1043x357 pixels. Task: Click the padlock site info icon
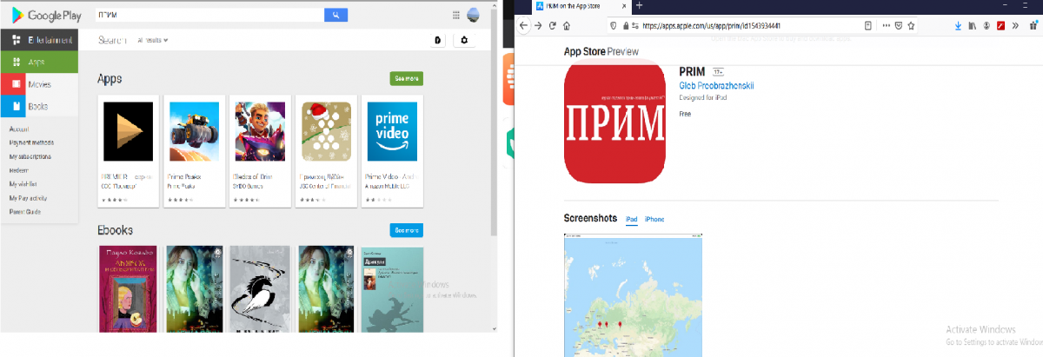pyautogui.click(x=624, y=26)
